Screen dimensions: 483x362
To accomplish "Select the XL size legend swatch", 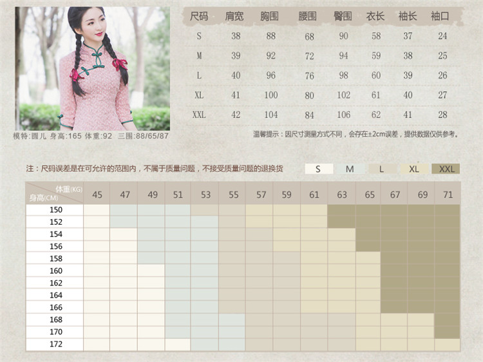I will 413,169.
